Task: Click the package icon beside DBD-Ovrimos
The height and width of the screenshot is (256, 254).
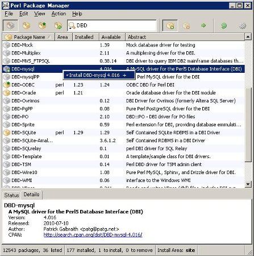Action: pyautogui.click(x=7, y=101)
